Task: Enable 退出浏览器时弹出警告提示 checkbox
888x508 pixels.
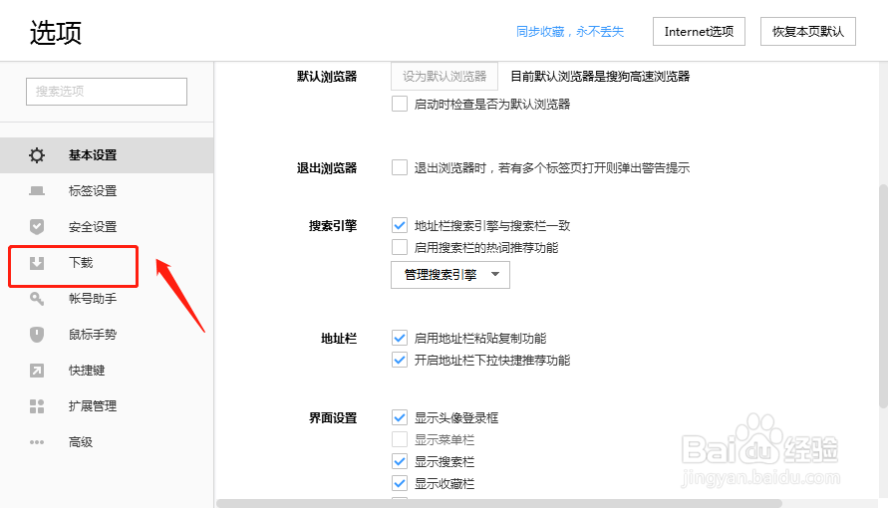Action: coord(400,167)
